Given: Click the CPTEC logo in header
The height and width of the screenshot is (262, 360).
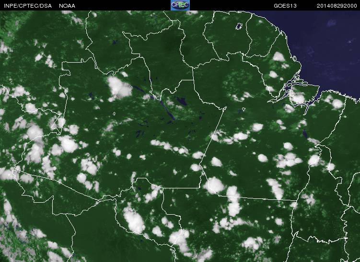Looking at the screenshot, I should 180,5.
